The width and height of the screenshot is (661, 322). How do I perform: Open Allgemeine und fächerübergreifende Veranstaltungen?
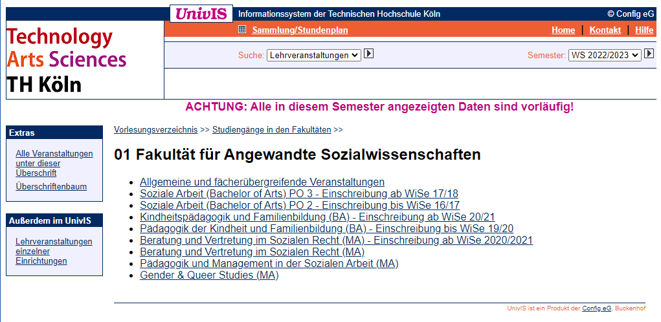pos(262,182)
